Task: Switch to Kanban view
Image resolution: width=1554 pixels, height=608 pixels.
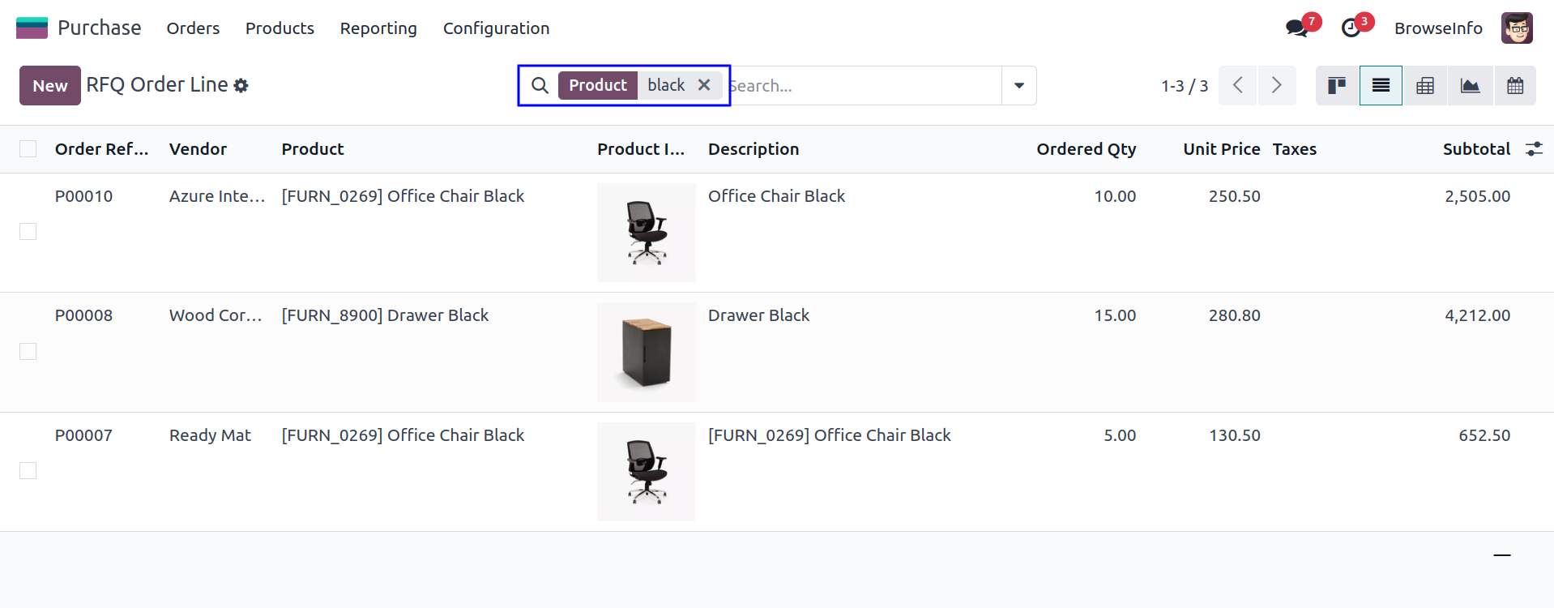Action: (1337, 85)
